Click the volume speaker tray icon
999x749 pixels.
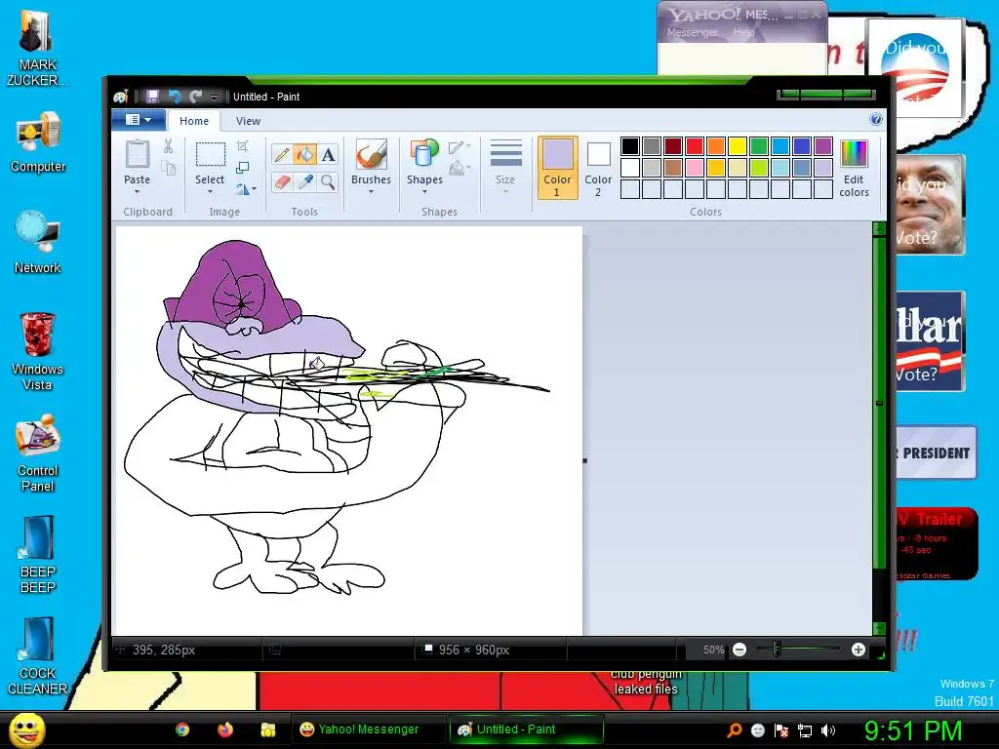click(x=828, y=730)
